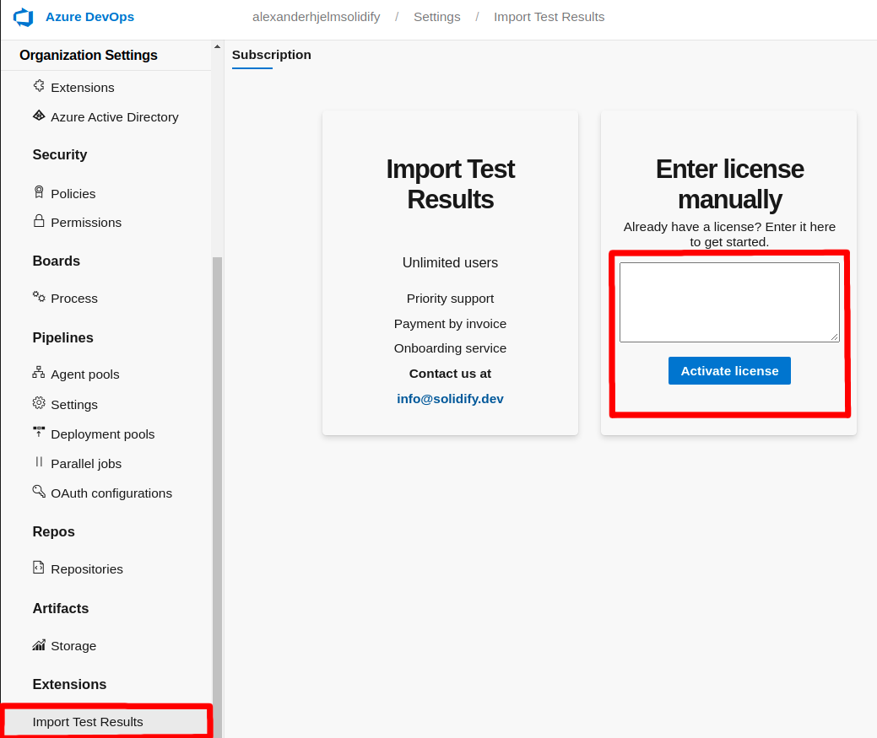
Task: Select the Policies icon under Security
Action: click(x=38, y=192)
